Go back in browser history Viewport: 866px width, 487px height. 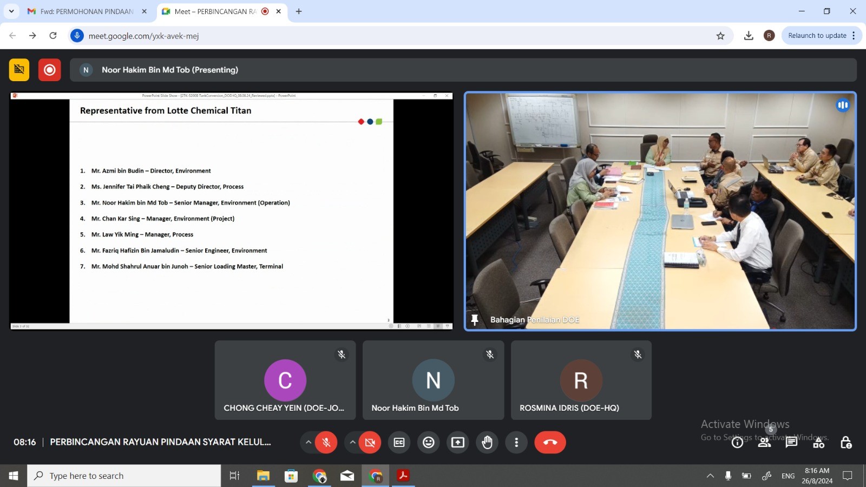[x=12, y=36]
